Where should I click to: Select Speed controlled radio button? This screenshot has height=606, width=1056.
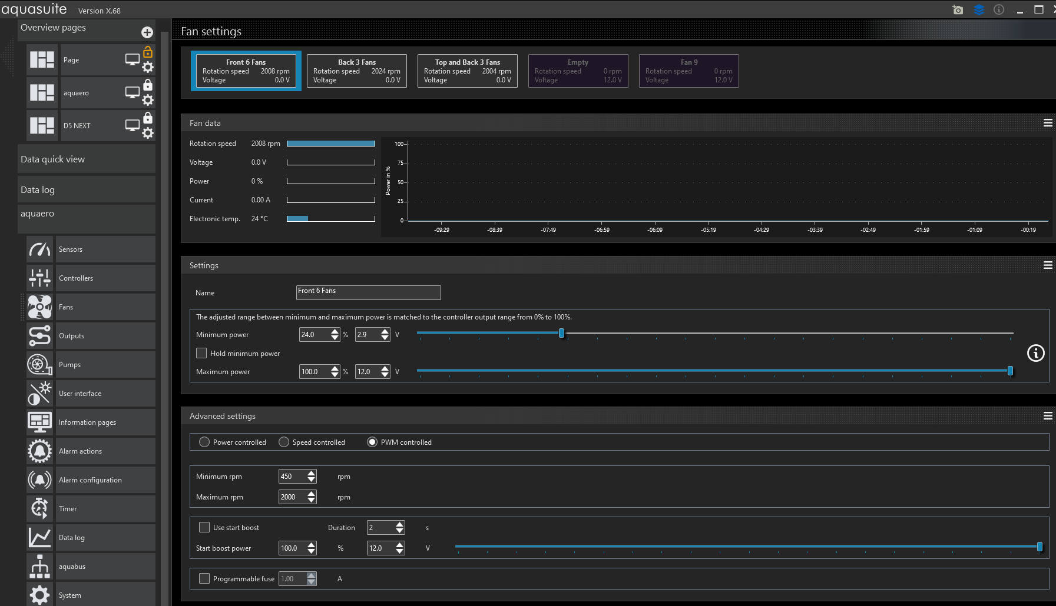tap(284, 442)
